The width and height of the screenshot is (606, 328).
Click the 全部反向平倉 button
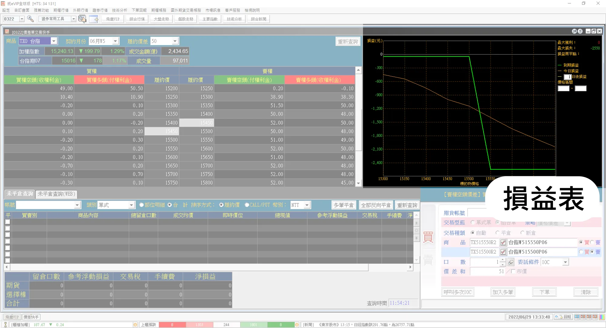pyautogui.click(x=376, y=205)
